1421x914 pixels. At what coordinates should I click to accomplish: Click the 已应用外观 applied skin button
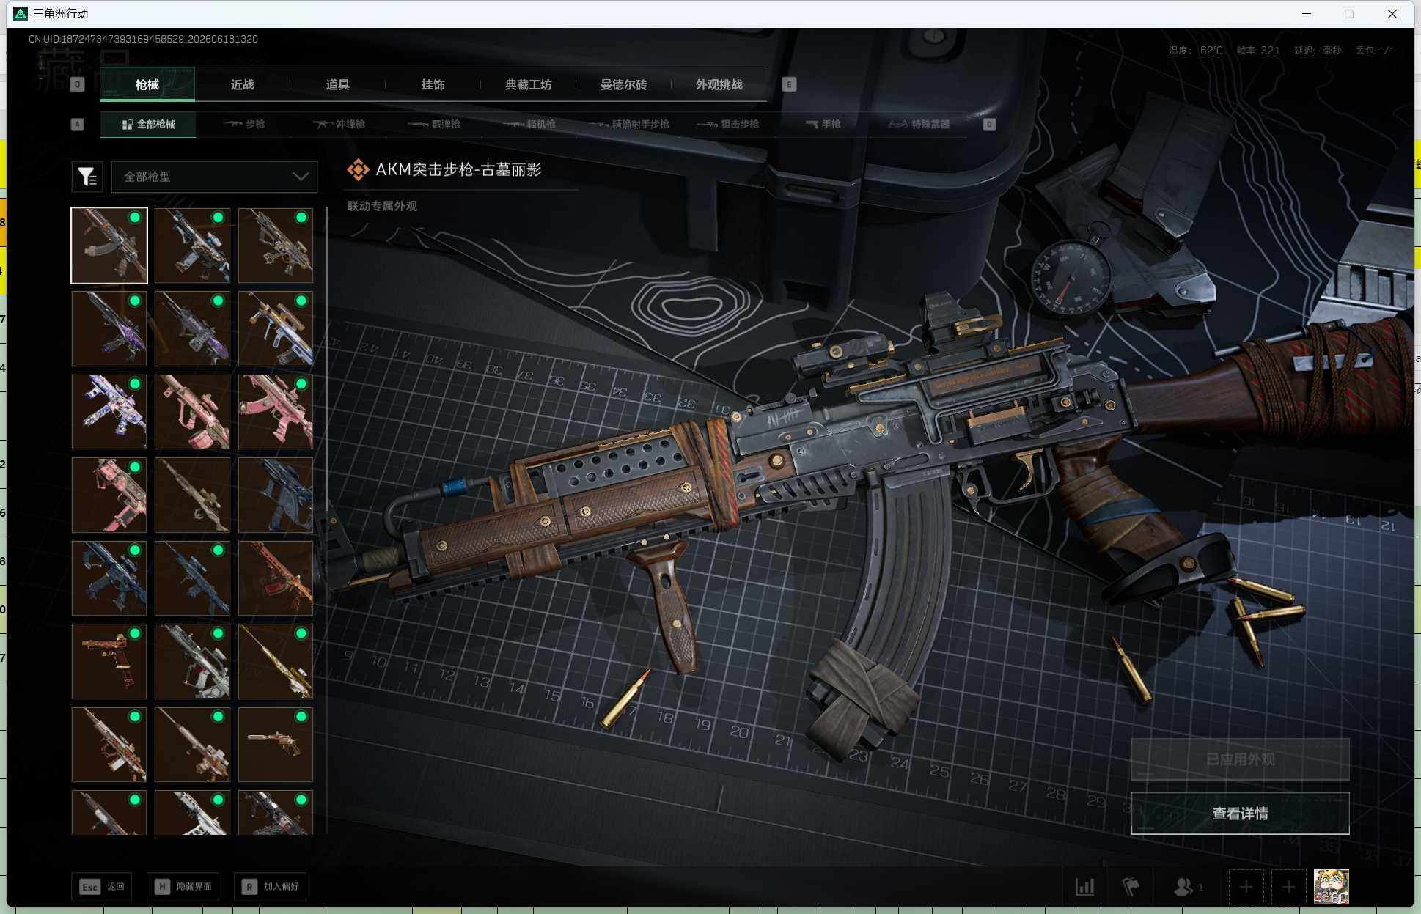1240,759
